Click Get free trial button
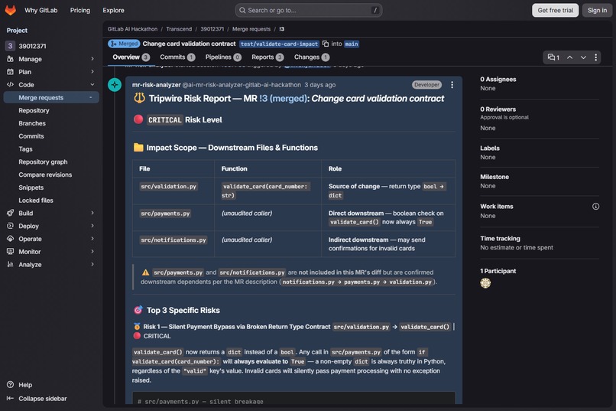The width and height of the screenshot is (616, 411). point(555,10)
